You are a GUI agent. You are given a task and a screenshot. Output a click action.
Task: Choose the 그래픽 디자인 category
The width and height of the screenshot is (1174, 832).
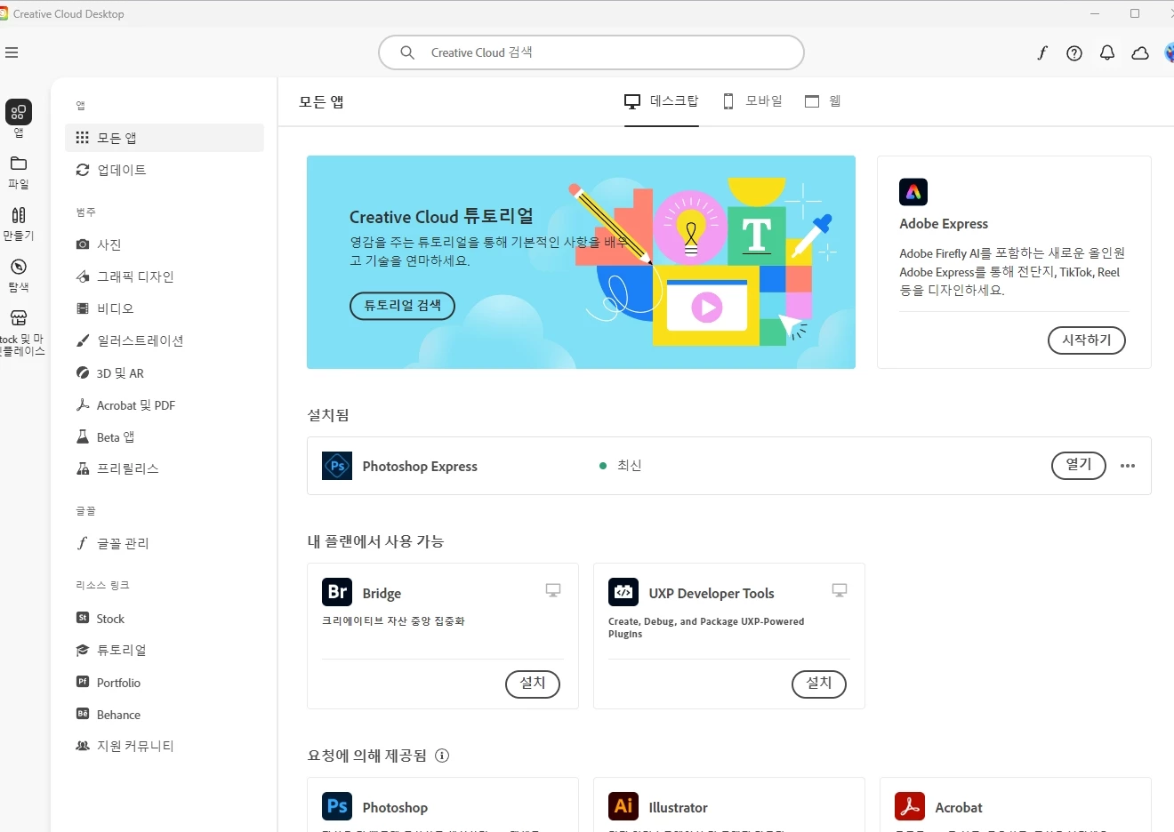[165, 276]
